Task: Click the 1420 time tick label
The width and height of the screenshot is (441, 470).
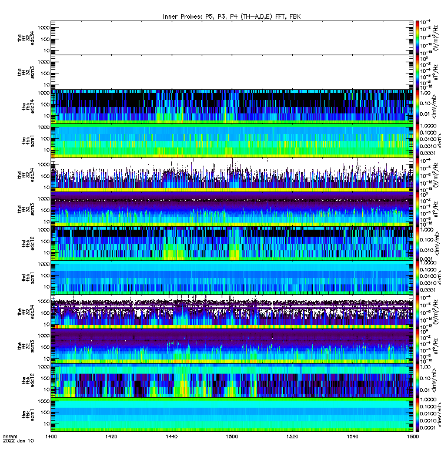Action: [x=111, y=437]
